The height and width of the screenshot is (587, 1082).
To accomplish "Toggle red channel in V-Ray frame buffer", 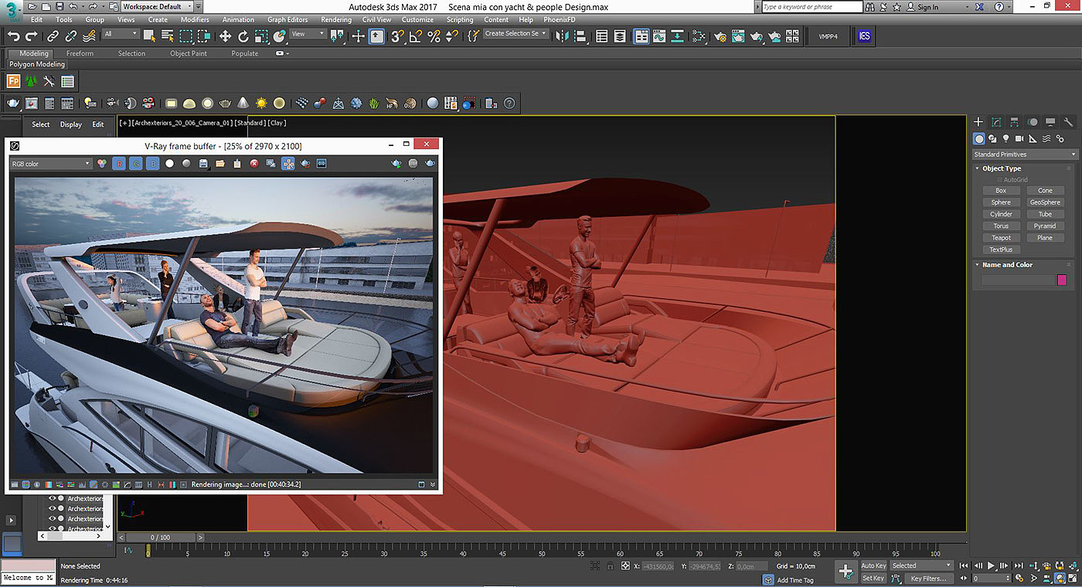I will click(x=118, y=164).
